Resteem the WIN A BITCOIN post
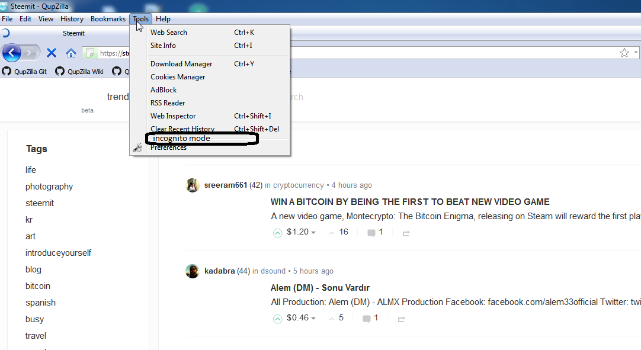Image resolution: width=641 pixels, height=350 pixels. (x=406, y=233)
